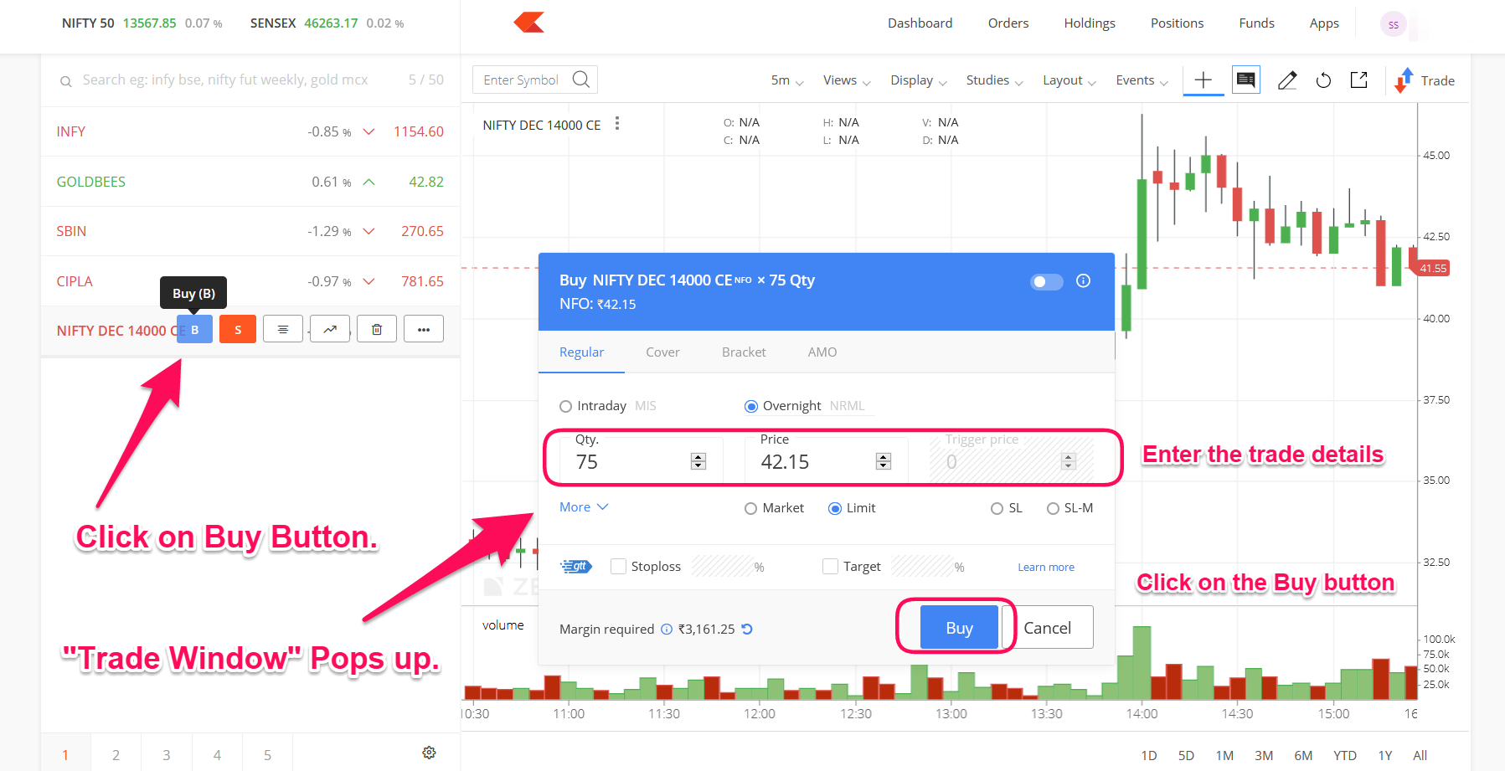The height and width of the screenshot is (771, 1505).
Task: Open the chart comment/notes icon
Action: point(1246,80)
